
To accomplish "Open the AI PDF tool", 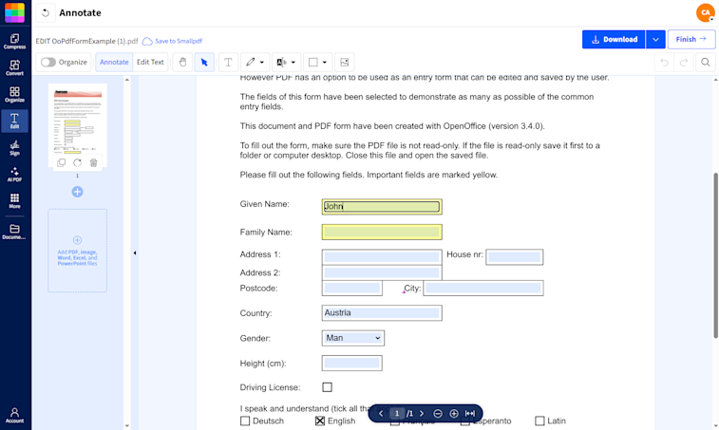I will pyautogui.click(x=14, y=175).
